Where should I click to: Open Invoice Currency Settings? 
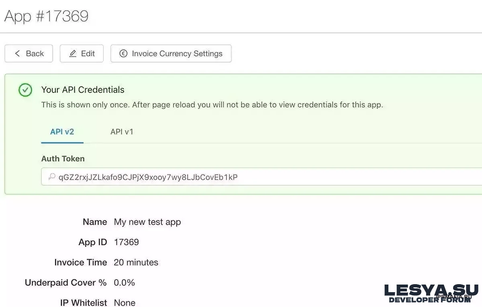tap(177, 54)
